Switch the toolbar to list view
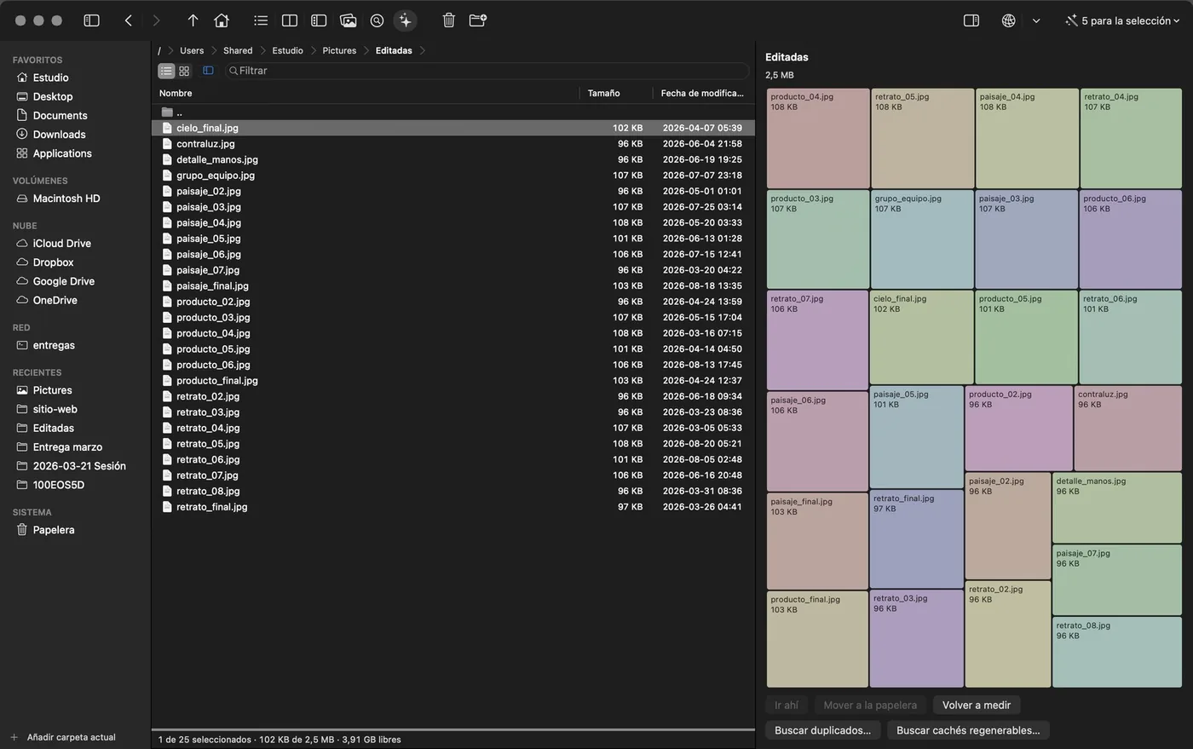Screen dimensions: 1193x749 [x=261, y=20]
